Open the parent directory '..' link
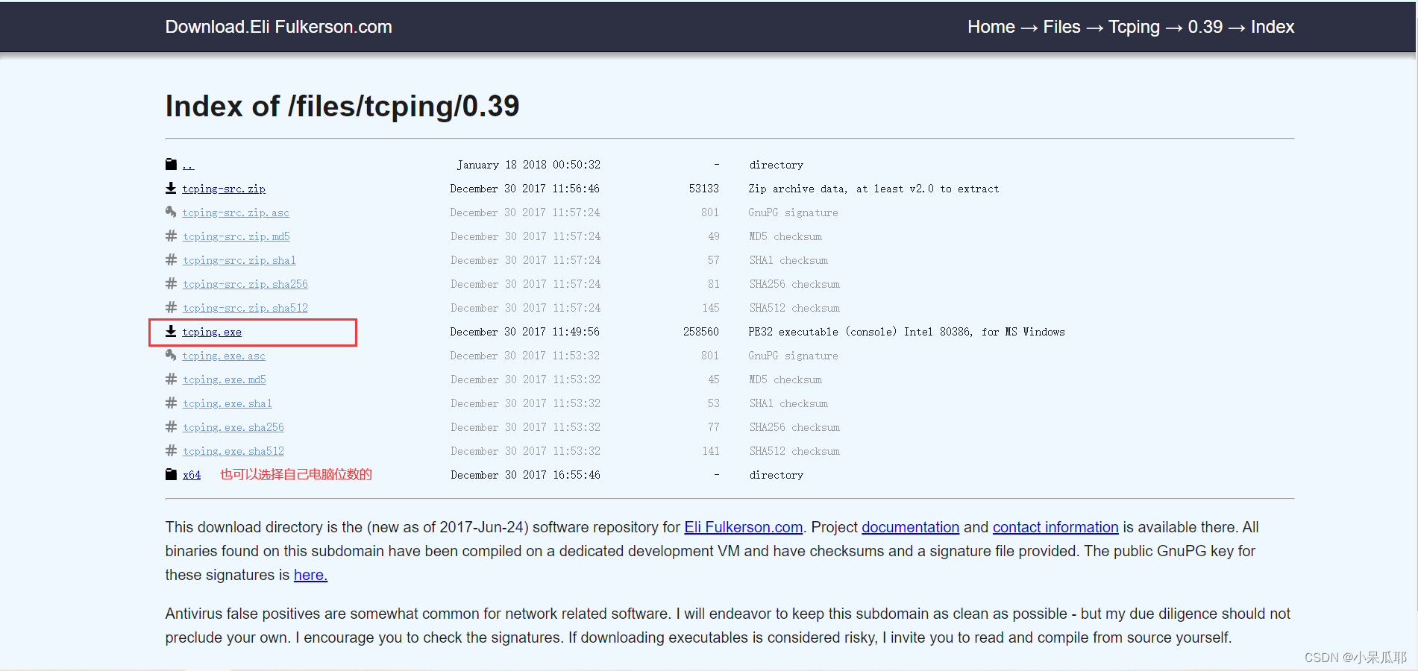The height and width of the screenshot is (671, 1418). (188, 165)
